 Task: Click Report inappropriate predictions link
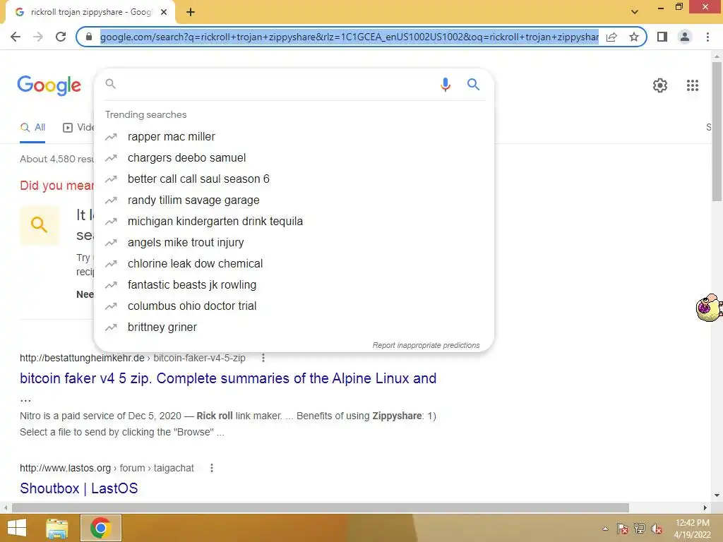coord(426,345)
